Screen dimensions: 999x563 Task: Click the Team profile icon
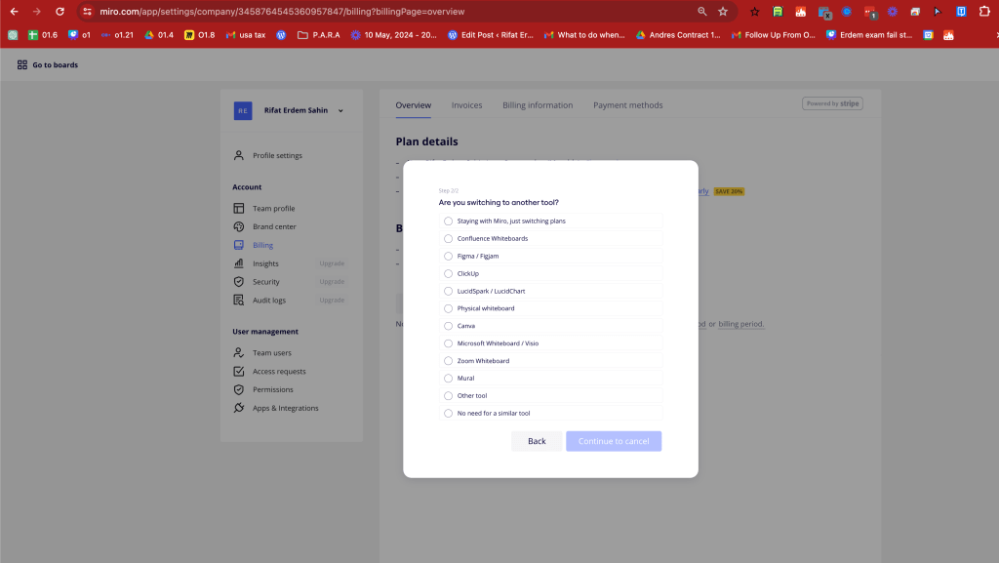point(239,208)
